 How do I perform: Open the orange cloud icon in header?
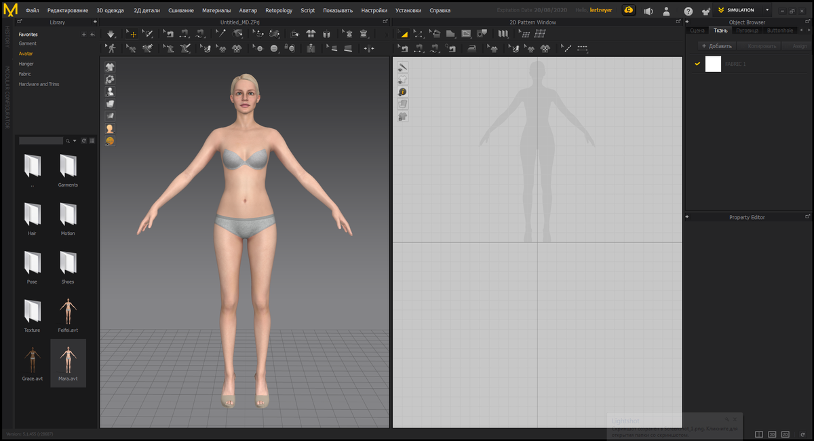click(x=629, y=11)
